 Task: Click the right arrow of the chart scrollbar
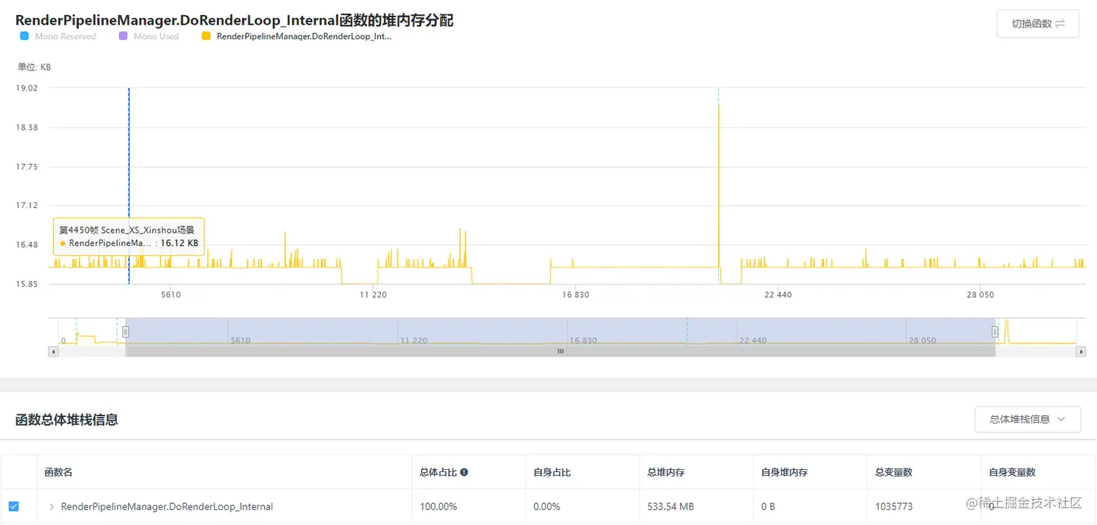click(x=1080, y=352)
